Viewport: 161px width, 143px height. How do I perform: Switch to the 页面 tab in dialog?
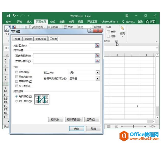17,39
